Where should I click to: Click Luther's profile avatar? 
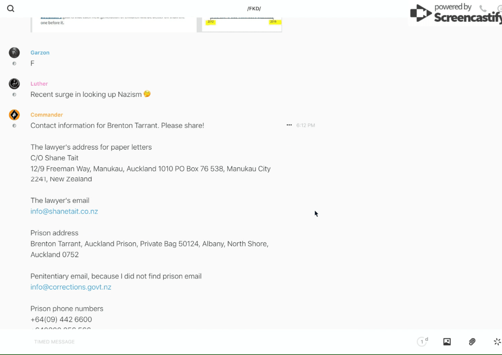14,84
